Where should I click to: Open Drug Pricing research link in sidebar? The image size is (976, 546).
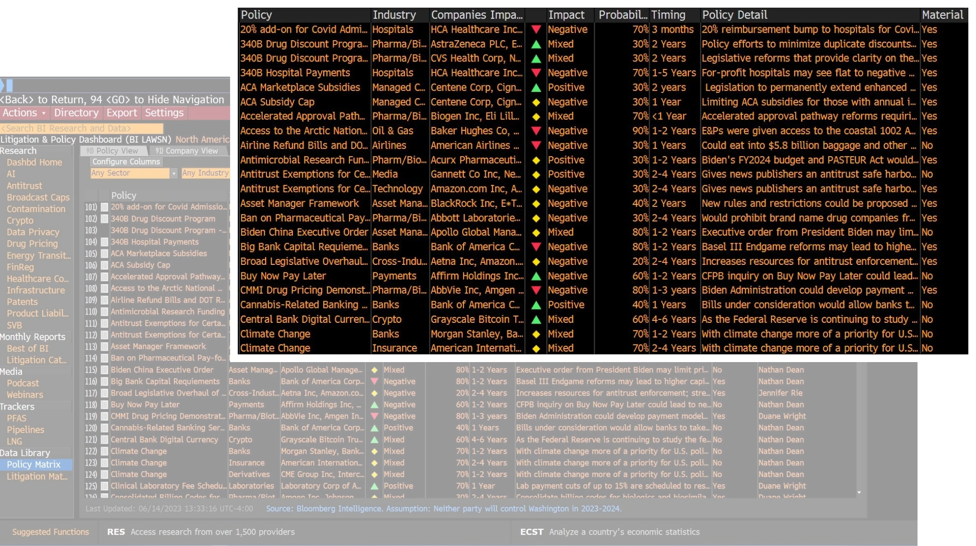click(x=32, y=244)
